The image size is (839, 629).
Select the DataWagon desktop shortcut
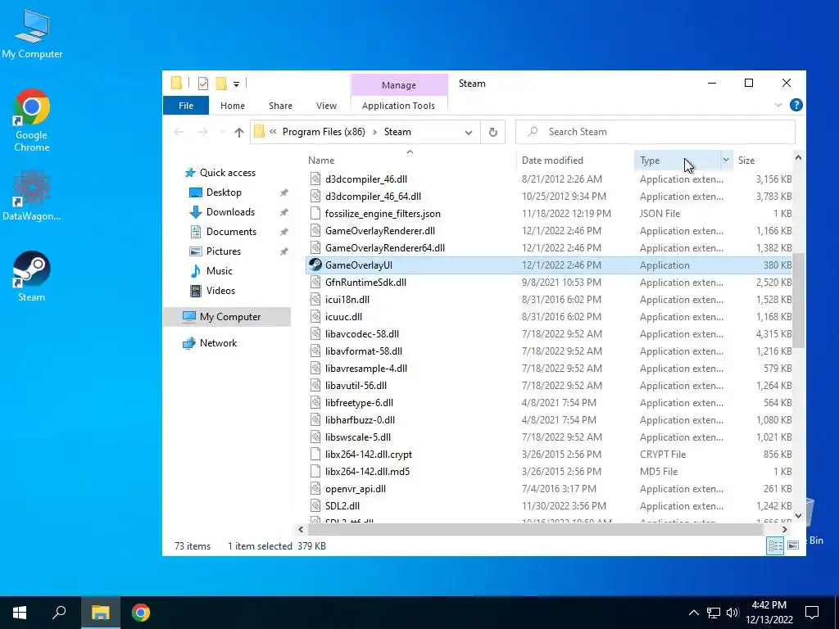32,195
